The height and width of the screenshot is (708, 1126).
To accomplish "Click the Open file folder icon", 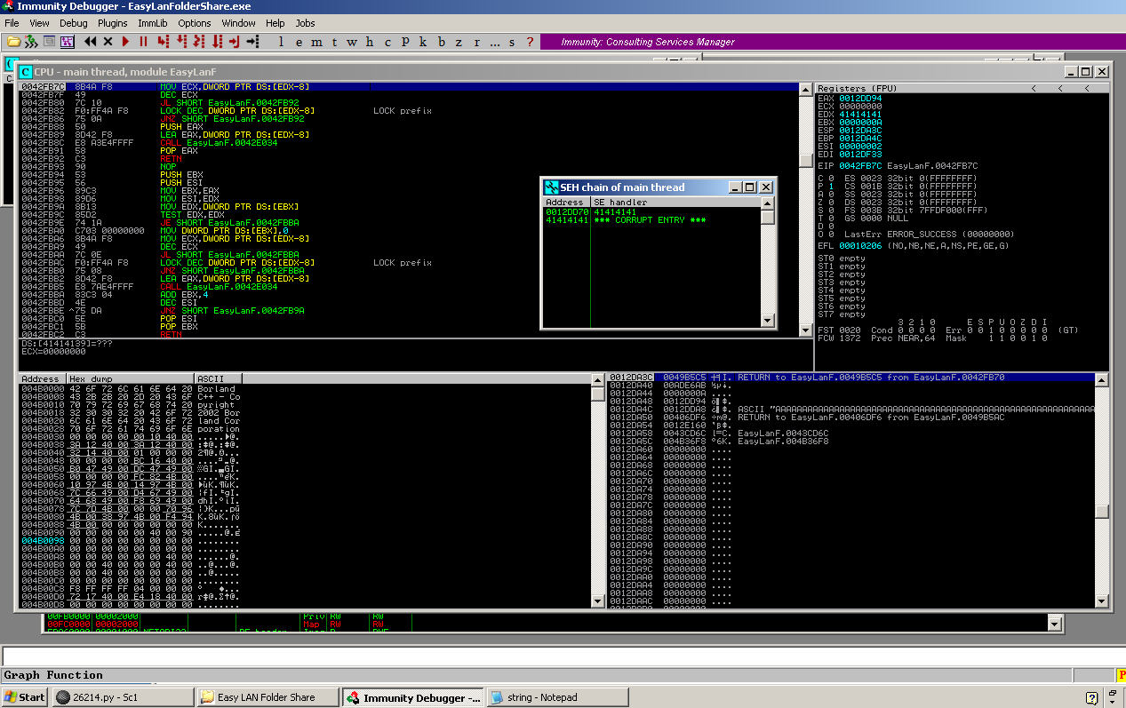I will 13,42.
